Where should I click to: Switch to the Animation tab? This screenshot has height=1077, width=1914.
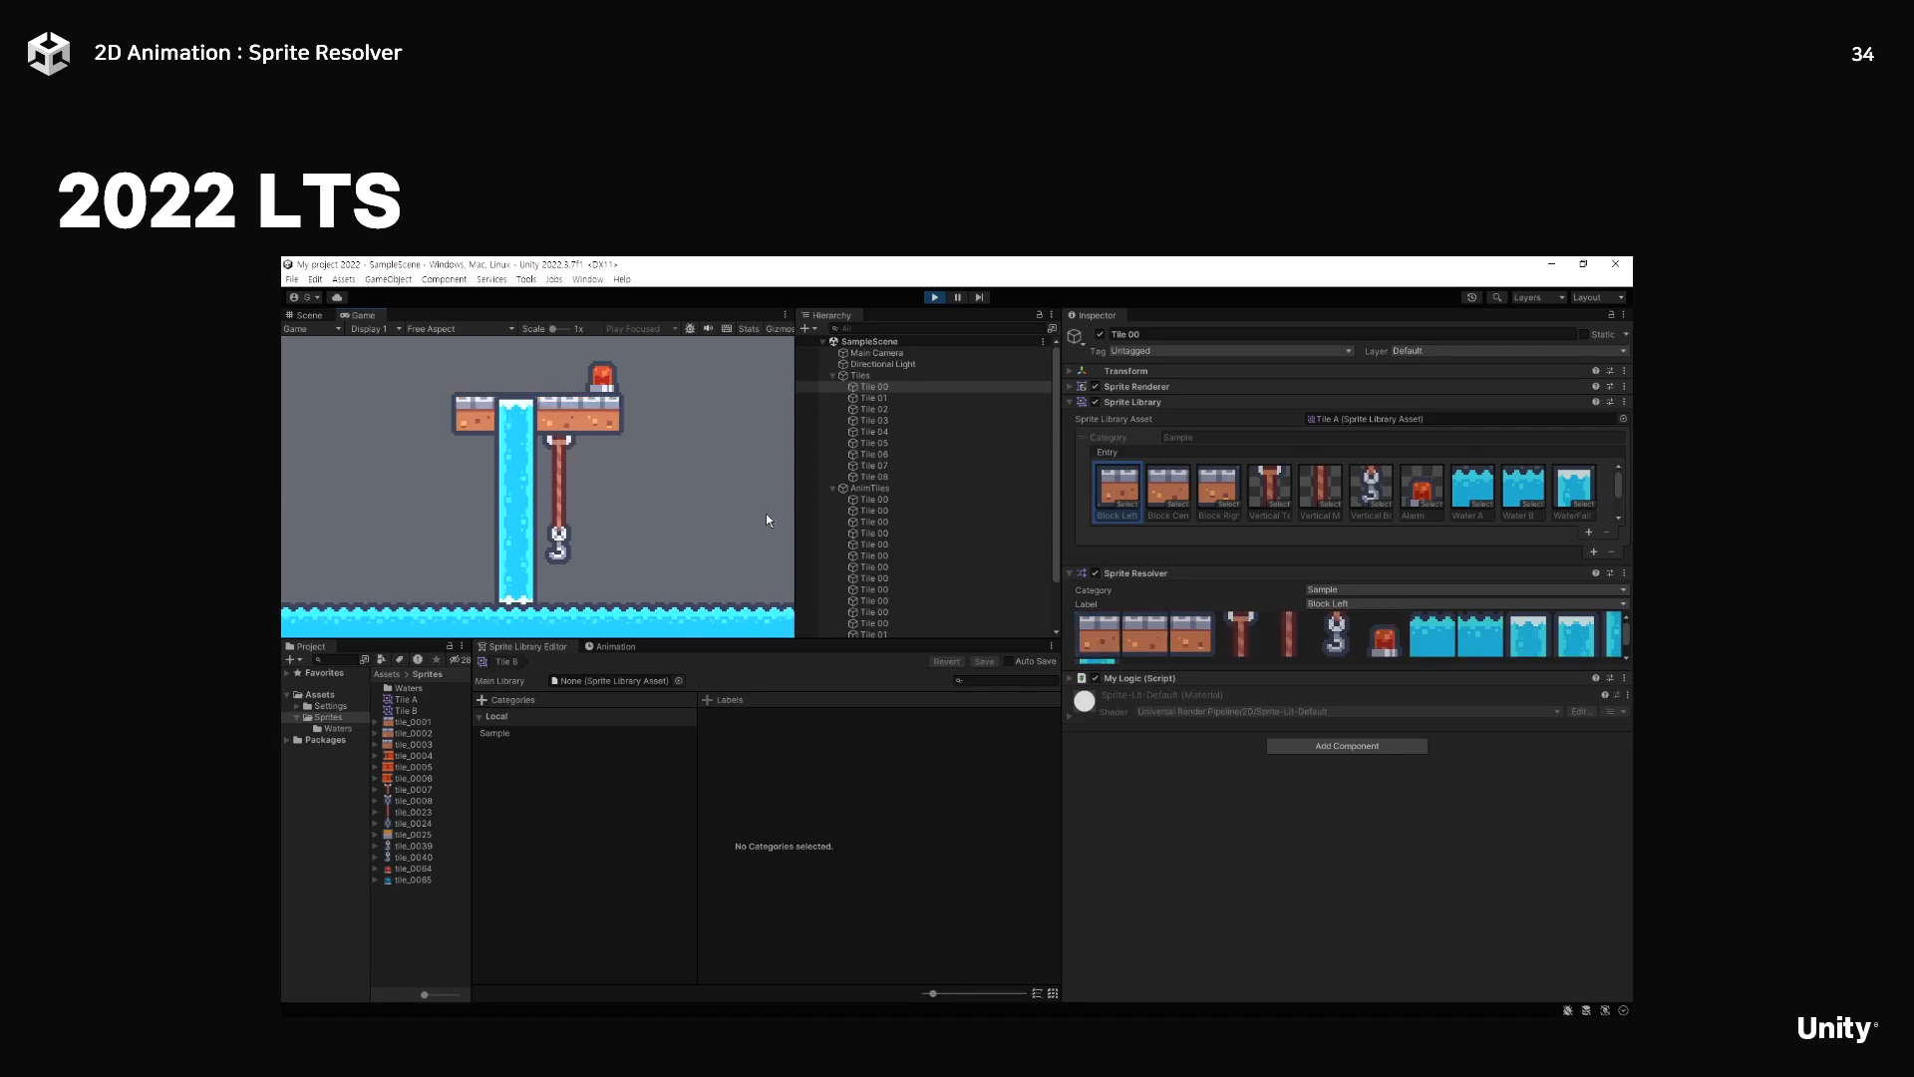(x=610, y=646)
